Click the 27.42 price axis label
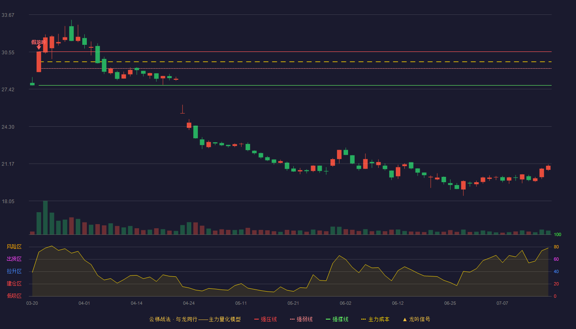Viewport: 576px width, 329px height. 8,90
